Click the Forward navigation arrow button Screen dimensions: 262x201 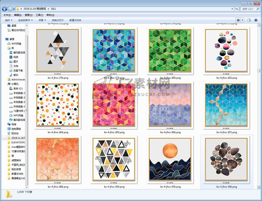point(10,9)
